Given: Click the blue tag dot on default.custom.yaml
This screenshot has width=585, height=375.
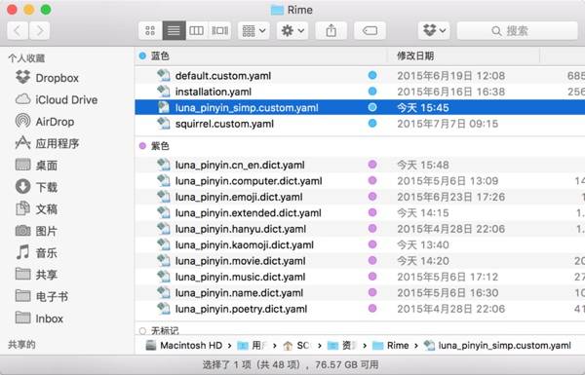Looking at the screenshot, I should pos(372,76).
